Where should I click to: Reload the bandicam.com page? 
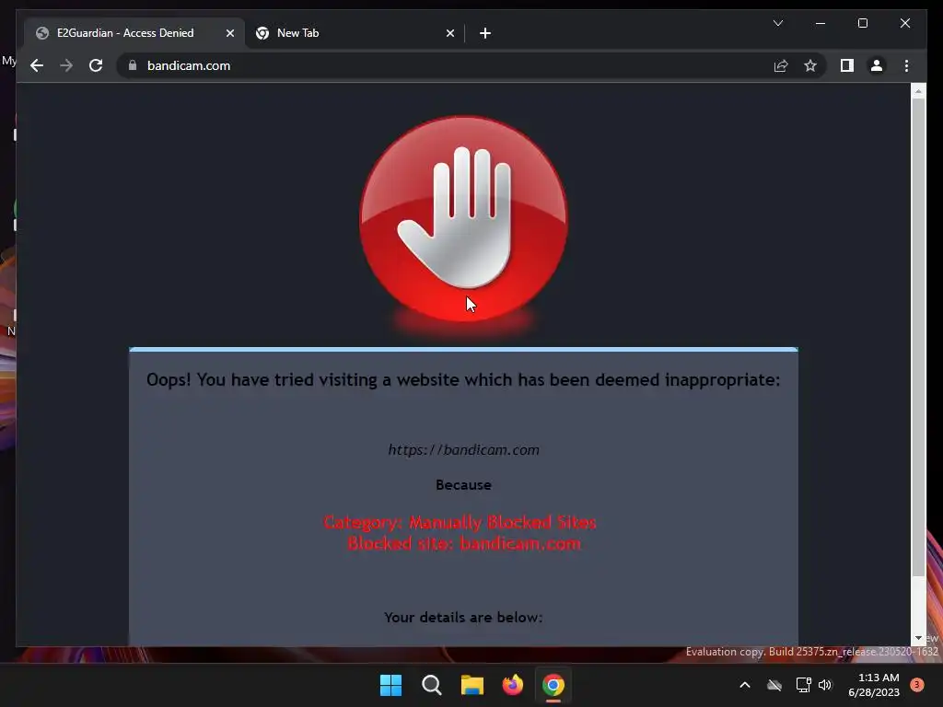click(x=96, y=65)
